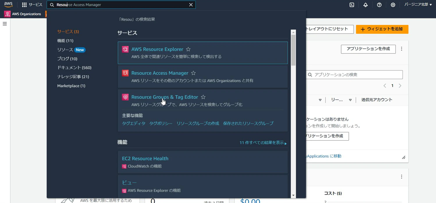Click page number 1 in applications pagination
The width and height of the screenshot is (436, 203).
(x=392, y=86)
